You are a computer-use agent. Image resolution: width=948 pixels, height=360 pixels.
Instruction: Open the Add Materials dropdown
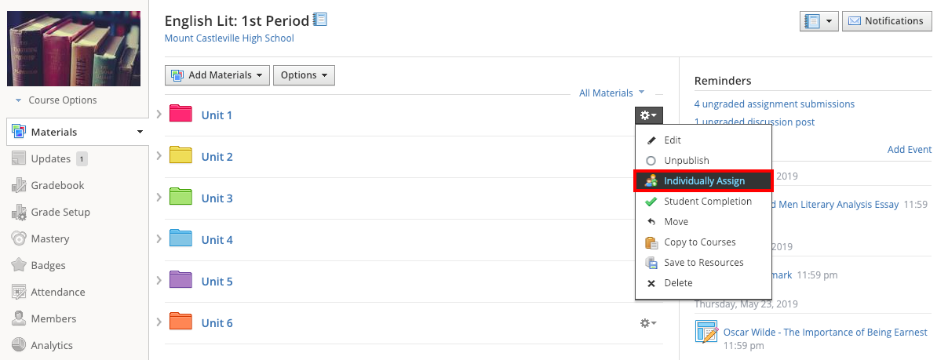217,75
